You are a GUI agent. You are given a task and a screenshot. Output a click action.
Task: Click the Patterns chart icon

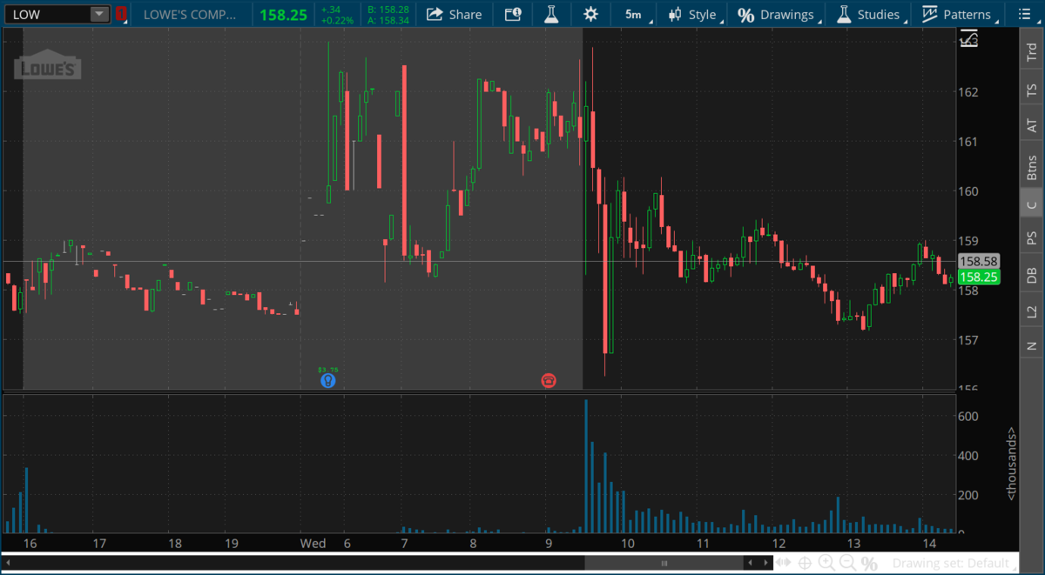pos(930,14)
